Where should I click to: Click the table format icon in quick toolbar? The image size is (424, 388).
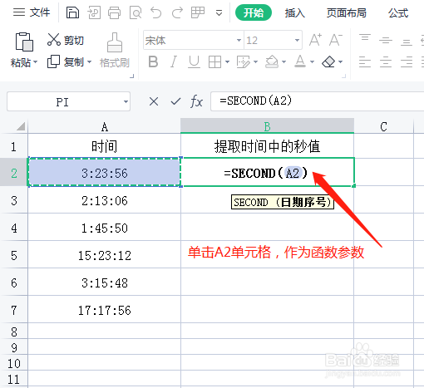coord(198,12)
